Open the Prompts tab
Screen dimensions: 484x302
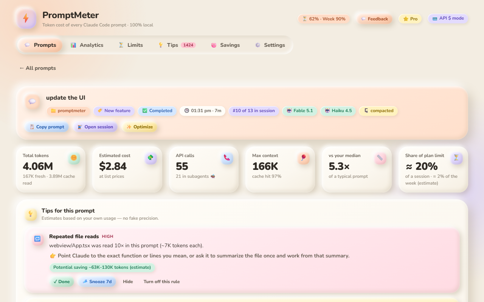click(40, 45)
